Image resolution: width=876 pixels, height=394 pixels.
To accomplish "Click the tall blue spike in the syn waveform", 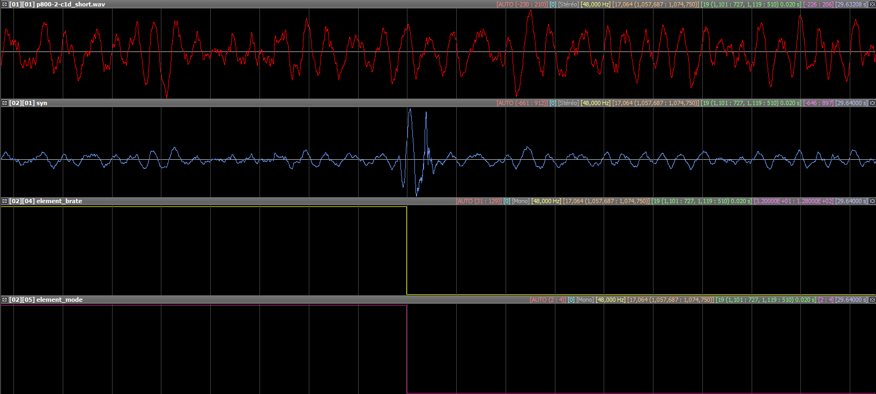I will click(410, 123).
